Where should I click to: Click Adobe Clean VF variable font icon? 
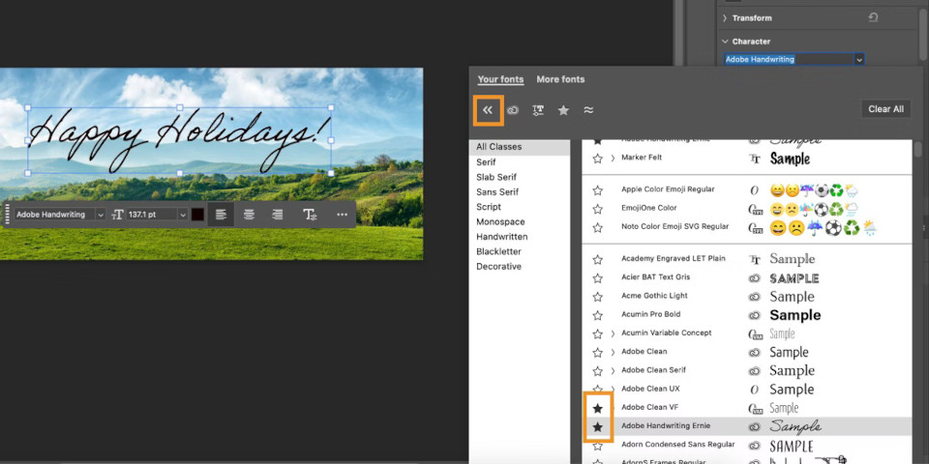(x=755, y=408)
